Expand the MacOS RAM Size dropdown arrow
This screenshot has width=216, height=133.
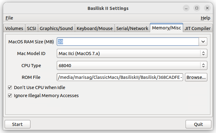point(203,41)
